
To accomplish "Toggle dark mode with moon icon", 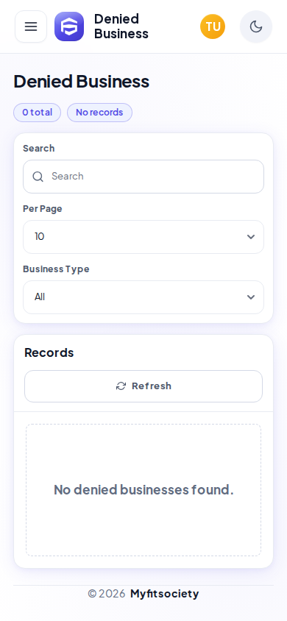I will click(256, 26).
